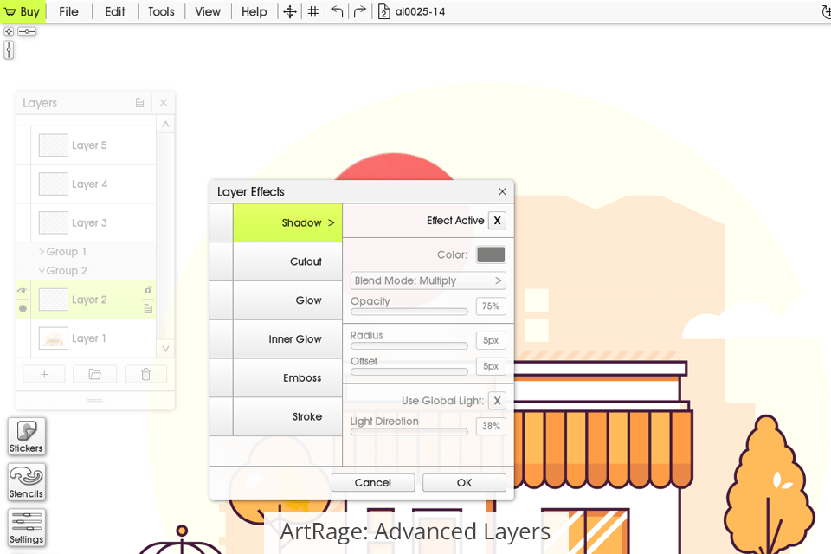Open the Stickers panel
This screenshot has width=831, height=554.
click(27, 436)
